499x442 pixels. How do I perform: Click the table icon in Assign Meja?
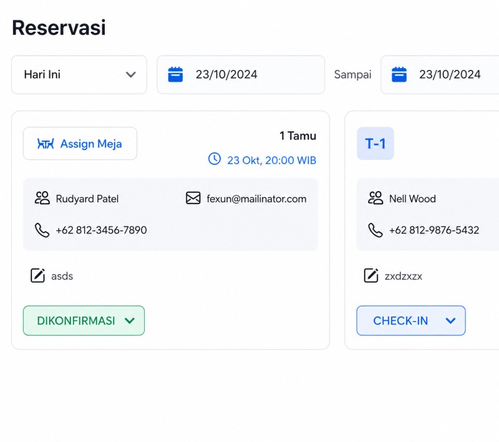click(x=46, y=144)
